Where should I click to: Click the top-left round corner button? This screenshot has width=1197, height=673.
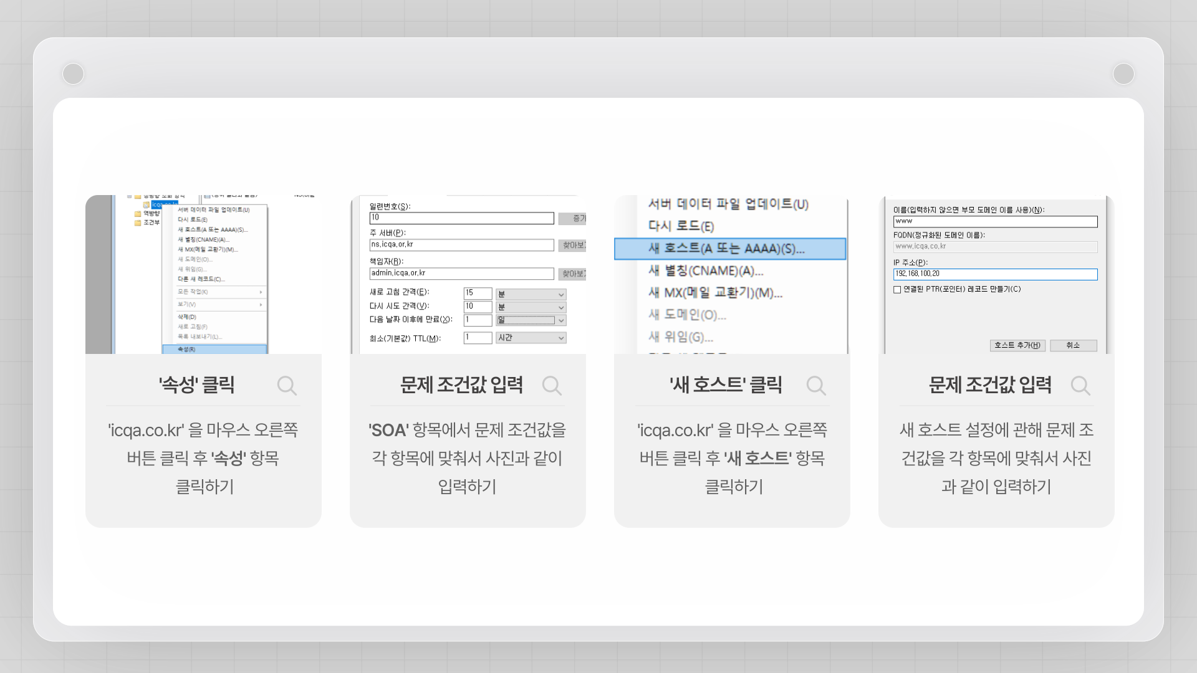(74, 74)
